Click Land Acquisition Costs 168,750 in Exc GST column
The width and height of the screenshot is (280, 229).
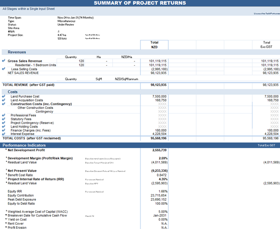tap(273, 100)
